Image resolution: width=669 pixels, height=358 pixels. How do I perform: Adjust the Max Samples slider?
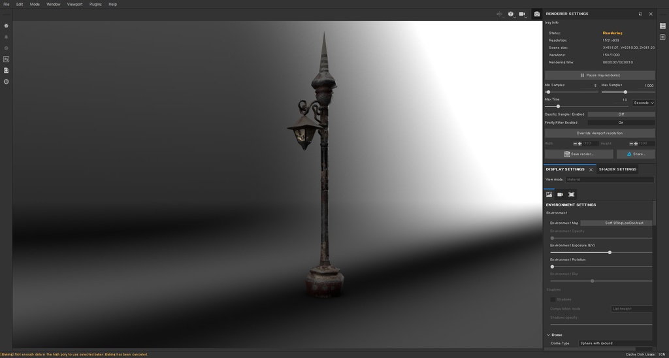628,92
